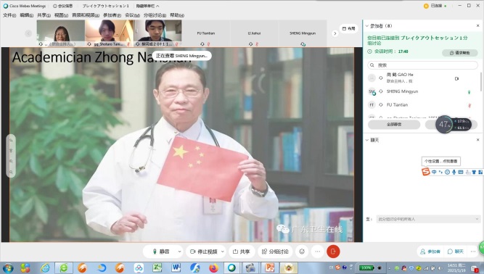
Task: Toggle mute (静音) microphone button
Action: pyautogui.click(x=161, y=252)
